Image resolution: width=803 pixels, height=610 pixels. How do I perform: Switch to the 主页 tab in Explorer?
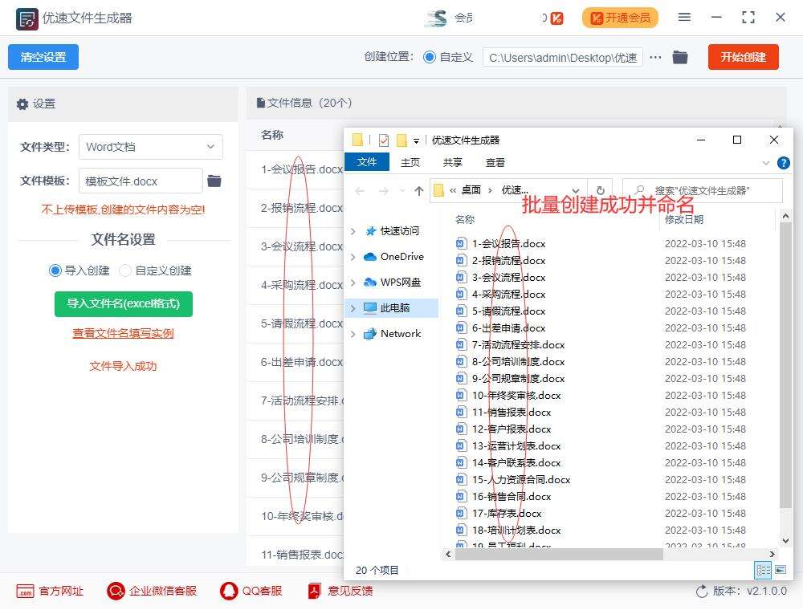click(x=410, y=162)
